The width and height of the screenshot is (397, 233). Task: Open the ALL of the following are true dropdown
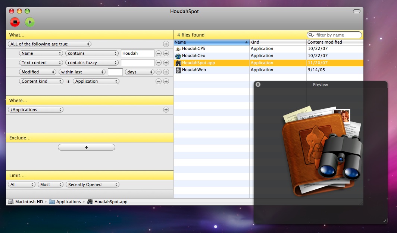click(x=50, y=44)
